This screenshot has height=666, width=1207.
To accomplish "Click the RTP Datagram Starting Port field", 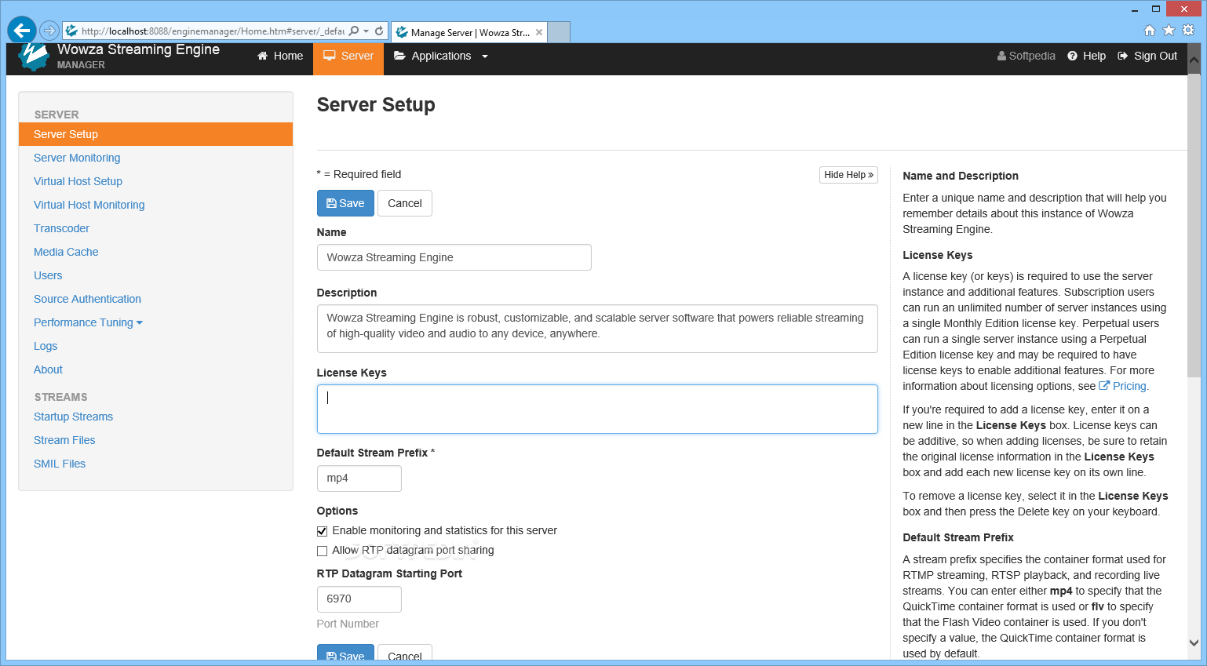I will coord(359,599).
